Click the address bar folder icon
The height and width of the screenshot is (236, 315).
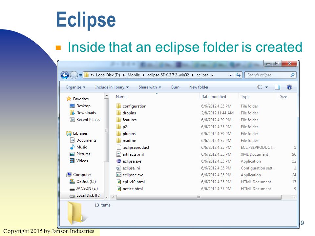(86, 75)
